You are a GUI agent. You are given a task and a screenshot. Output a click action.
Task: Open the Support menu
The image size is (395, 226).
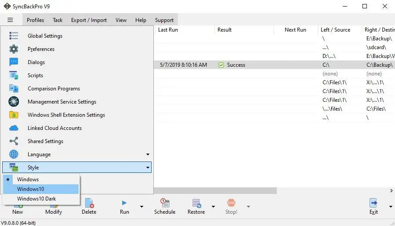click(164, 20)
